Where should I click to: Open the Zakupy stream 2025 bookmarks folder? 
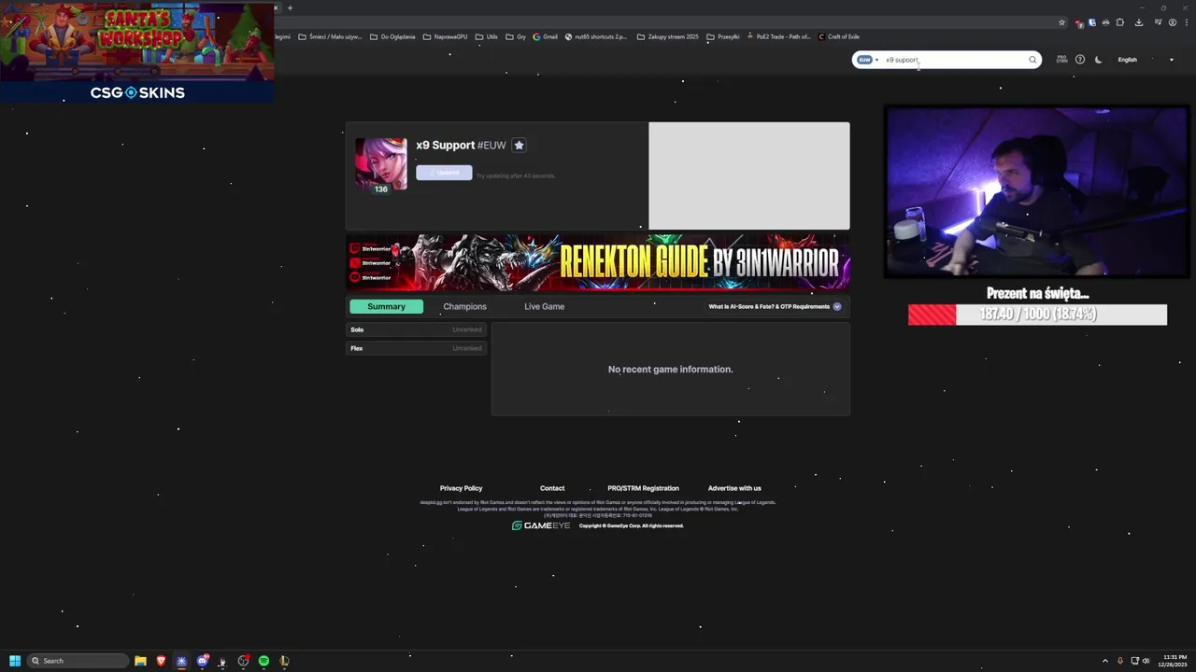coord(667,36)
